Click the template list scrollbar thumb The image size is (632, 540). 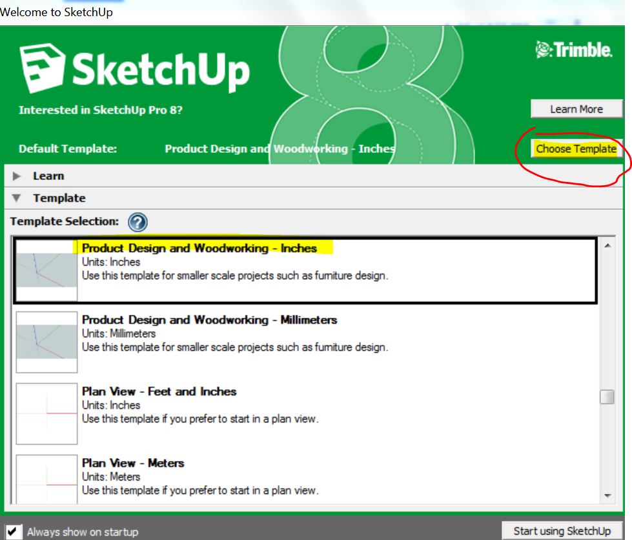tap(607, 397)
